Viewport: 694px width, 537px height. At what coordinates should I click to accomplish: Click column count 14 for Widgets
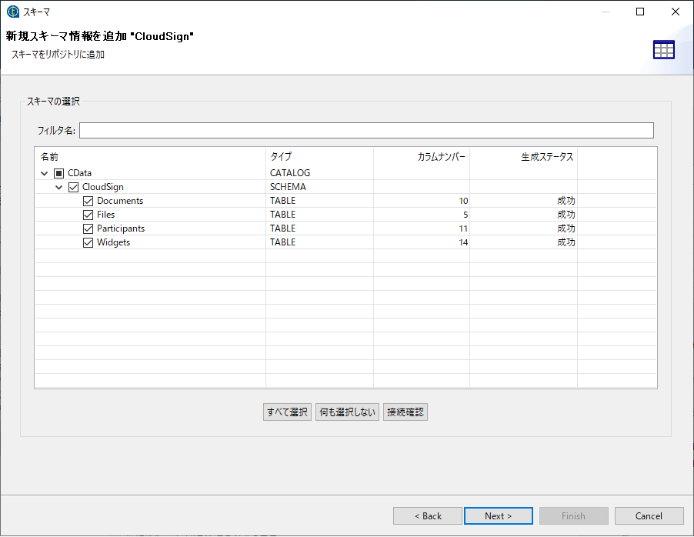point(463,242)
